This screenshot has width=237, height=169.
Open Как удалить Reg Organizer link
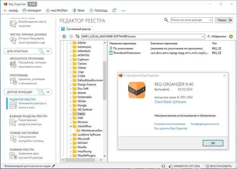(x=171, y=128)
